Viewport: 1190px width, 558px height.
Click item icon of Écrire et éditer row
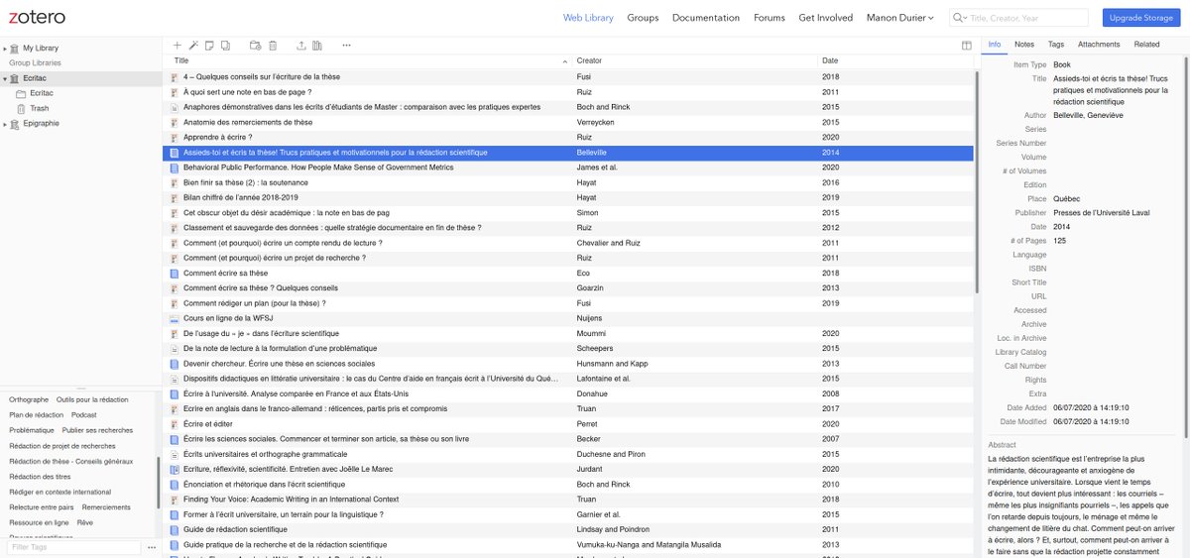point(175,424)
